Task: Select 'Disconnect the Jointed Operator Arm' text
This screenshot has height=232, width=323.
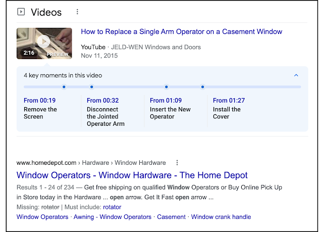Action: point(105,117)
